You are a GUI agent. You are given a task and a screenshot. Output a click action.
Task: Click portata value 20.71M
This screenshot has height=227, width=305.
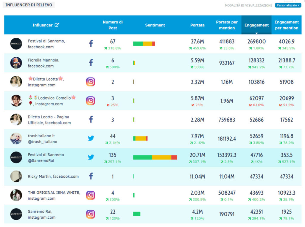pos(197,155)
